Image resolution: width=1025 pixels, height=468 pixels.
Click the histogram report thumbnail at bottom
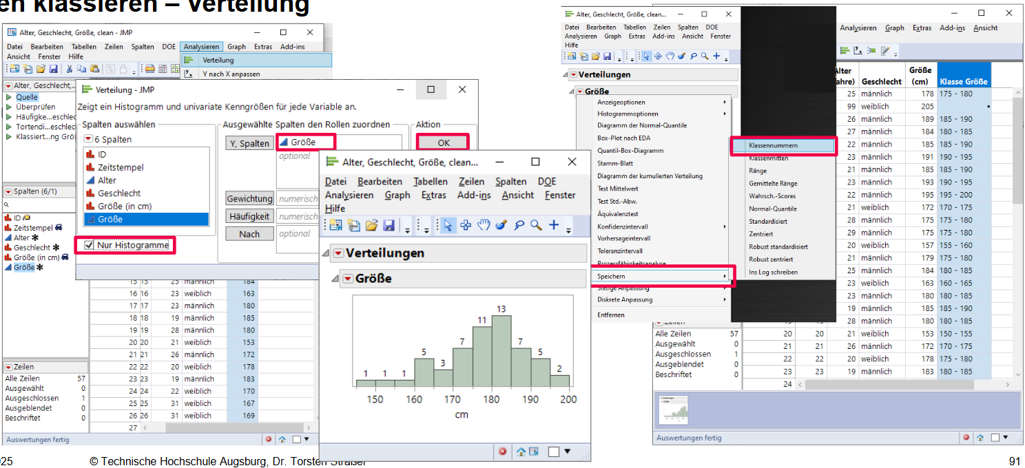[672, 411]
